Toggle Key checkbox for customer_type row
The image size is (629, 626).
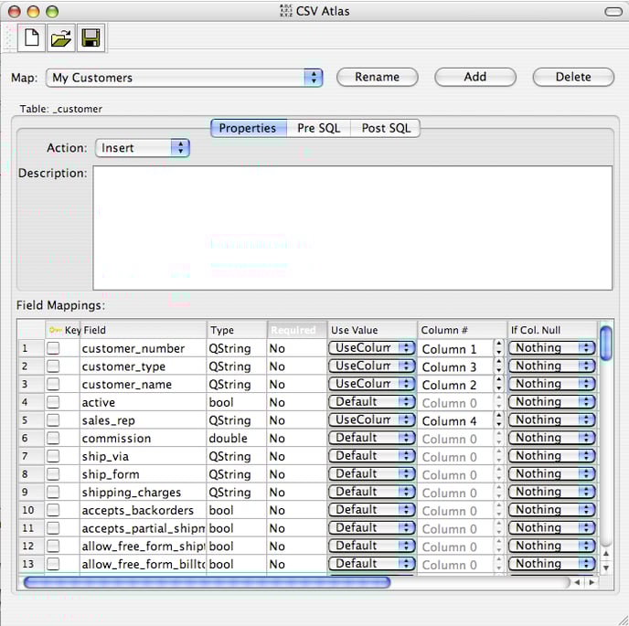click(53, 366)
